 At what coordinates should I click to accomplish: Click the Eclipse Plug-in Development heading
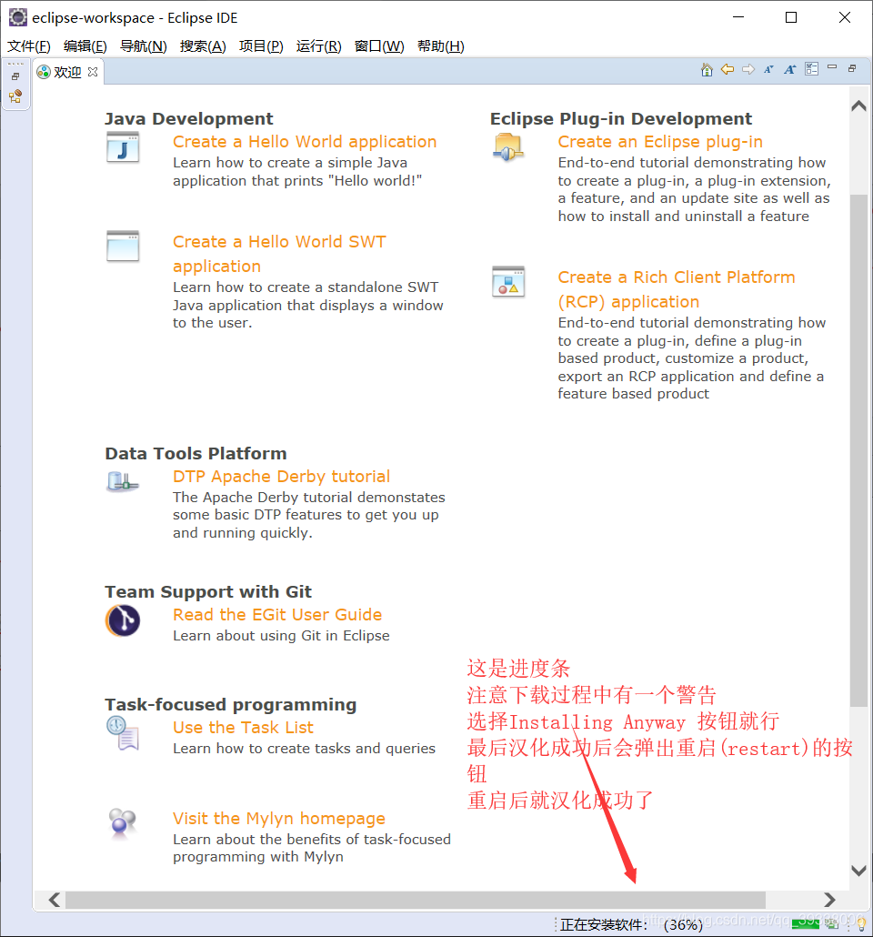click(621, 119)
